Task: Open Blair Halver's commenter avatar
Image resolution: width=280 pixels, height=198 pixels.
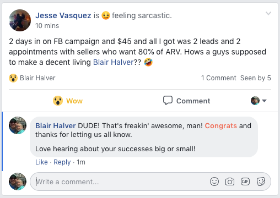Action: pos(18,125)
